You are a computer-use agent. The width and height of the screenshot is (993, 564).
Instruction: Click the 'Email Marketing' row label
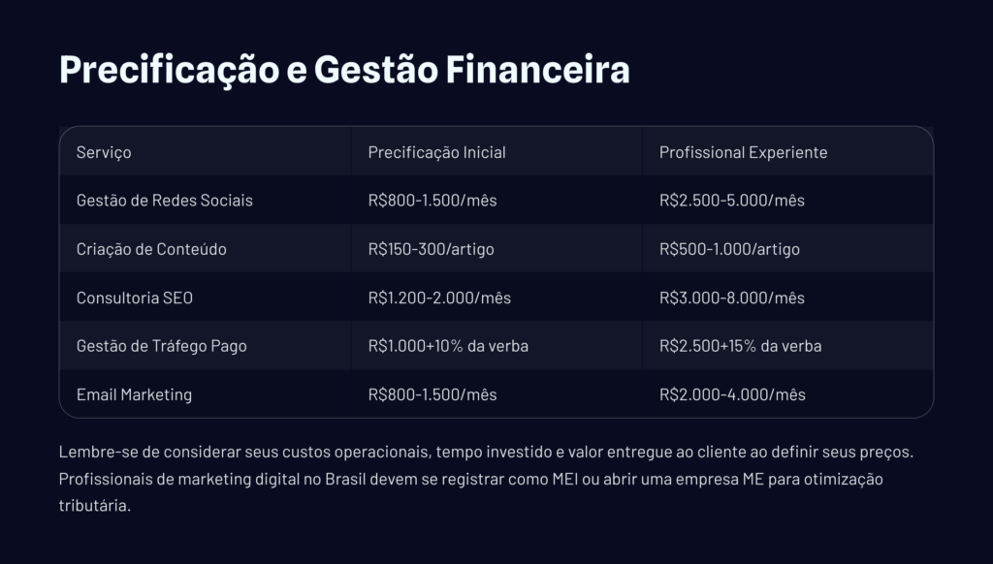tap(134, 394)
